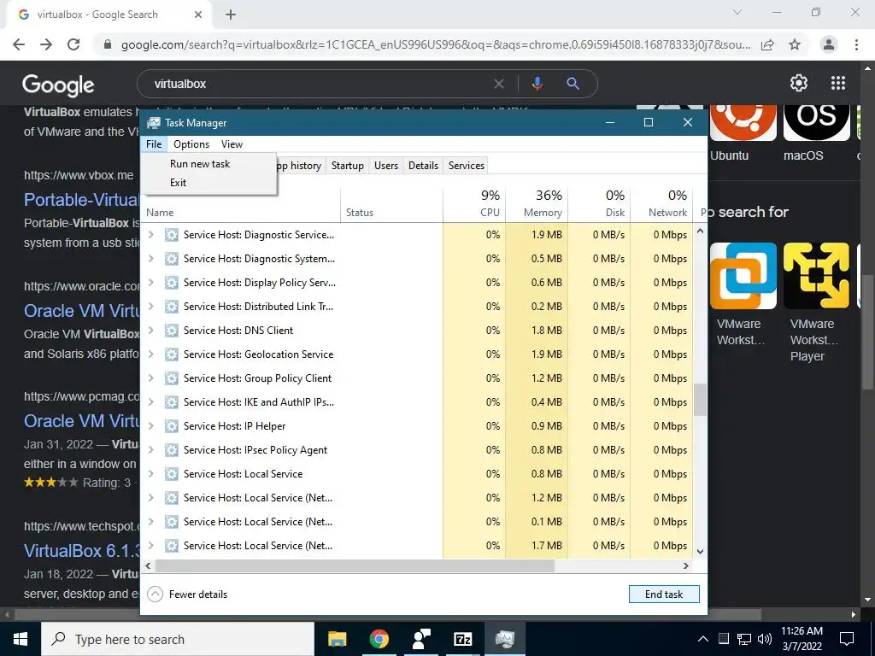875x656 pixels.
Task: Open File Explorer from the taskbar
Action: (x=337, y=639)
